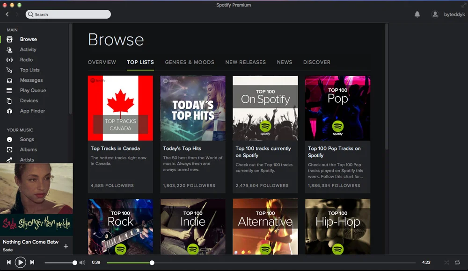Click the back navigation arrow
This screenshot has width=468, height=271.
[x=7, y=14]
